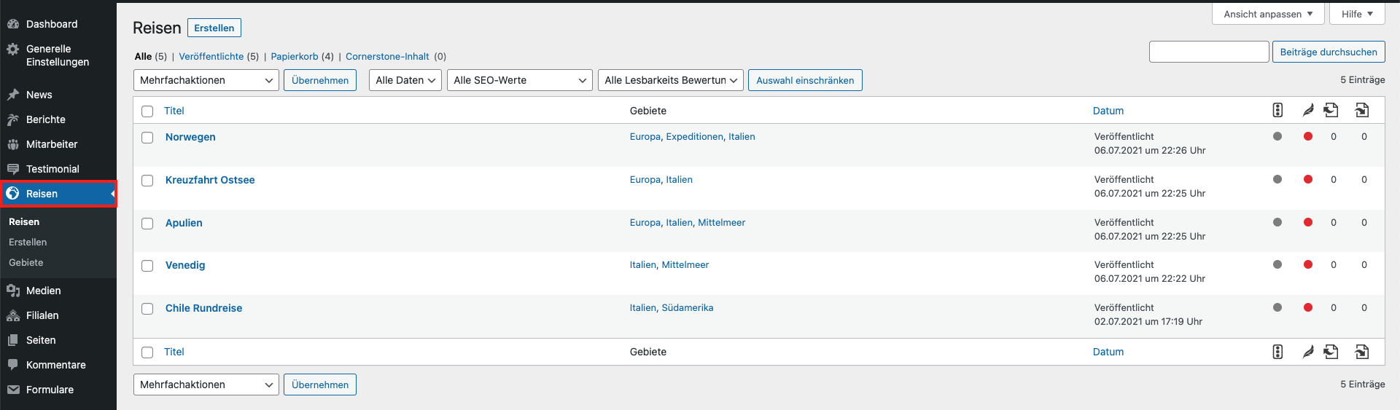Viewport: 1400px width, 410px height.
Task: Click the Medien icon in the sidebar
Action: pos(13,291)
